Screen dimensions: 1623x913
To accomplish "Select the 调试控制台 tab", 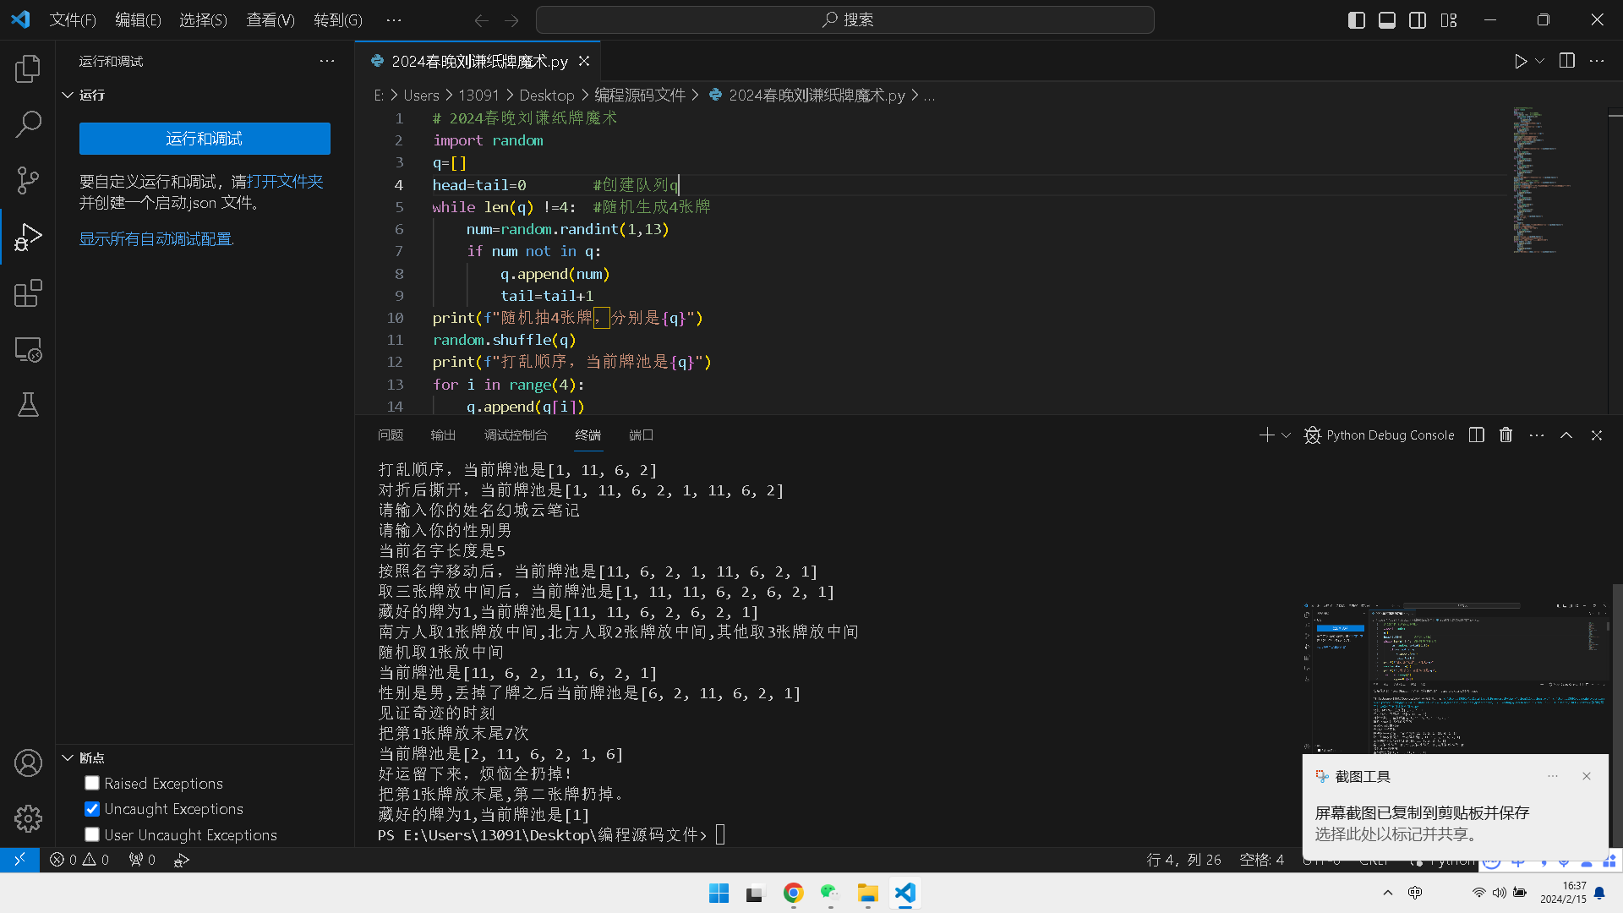I will click(516, 435).
